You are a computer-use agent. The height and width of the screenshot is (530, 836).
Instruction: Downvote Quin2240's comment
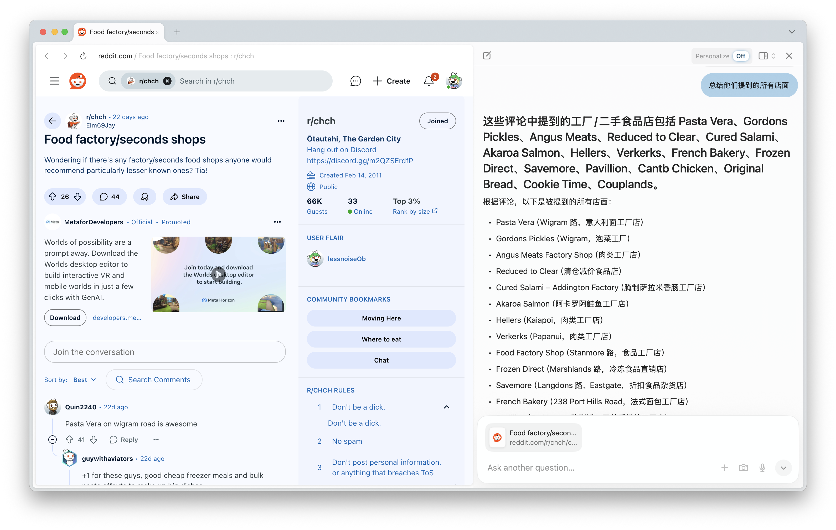(x=93, y=439)
